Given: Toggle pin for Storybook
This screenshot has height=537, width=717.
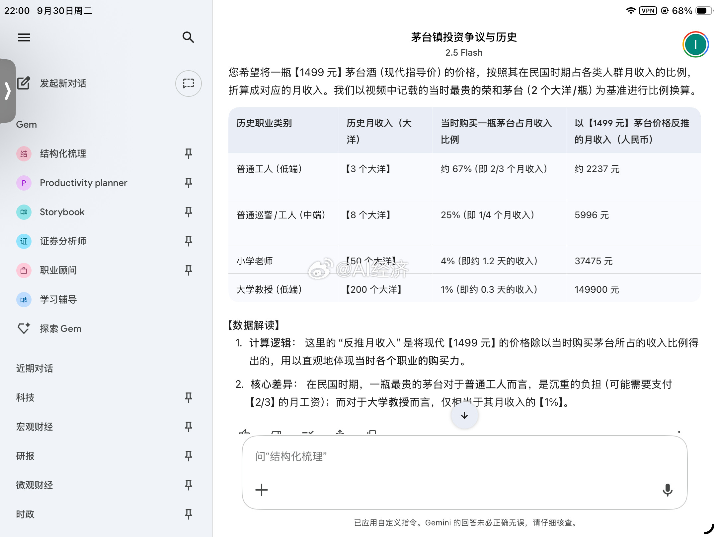Looking at the screenshot, I should tap(188, 212).
